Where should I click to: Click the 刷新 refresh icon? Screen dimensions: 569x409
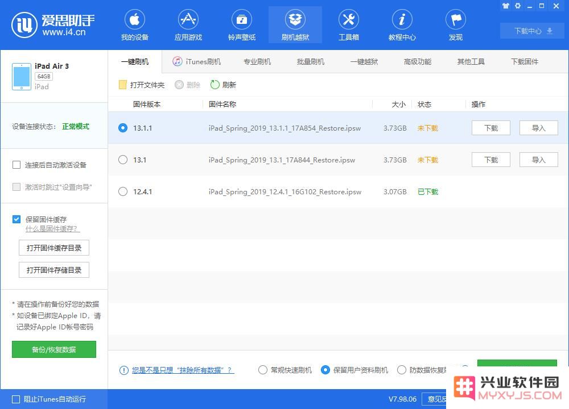(215, 85)
